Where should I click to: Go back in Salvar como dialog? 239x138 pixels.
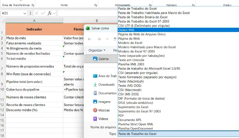89,39
